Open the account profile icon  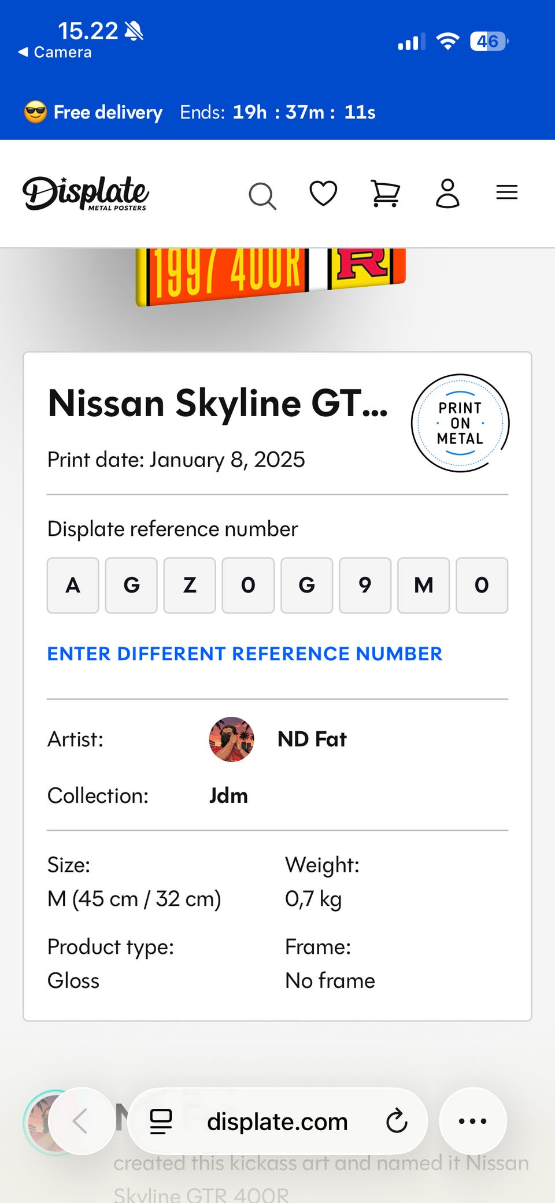[x=447, y=193]
